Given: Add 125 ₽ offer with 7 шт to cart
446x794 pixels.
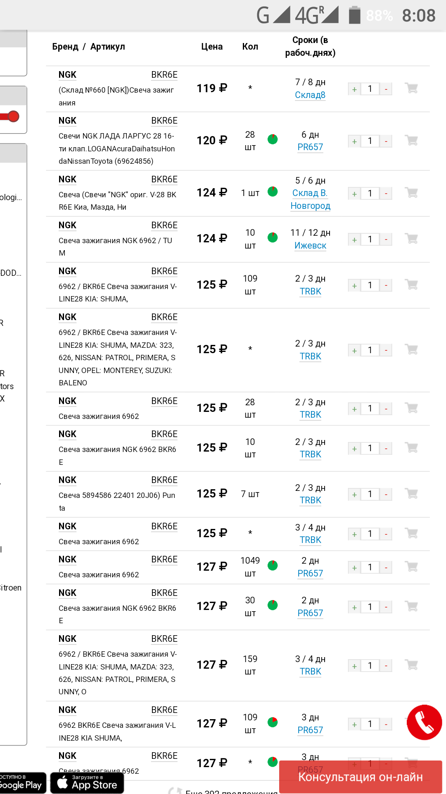Looking at the screenshot, I should click(411, 493).
